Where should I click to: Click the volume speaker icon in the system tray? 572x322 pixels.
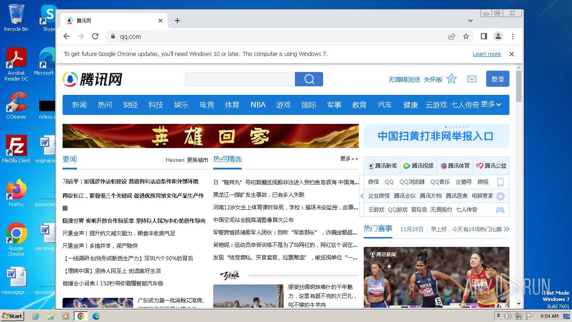[x=508, y=316]
